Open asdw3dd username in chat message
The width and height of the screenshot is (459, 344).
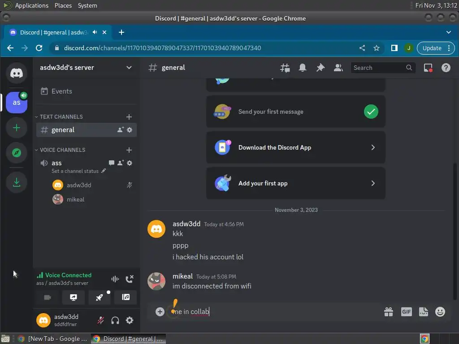click(186, 224)
